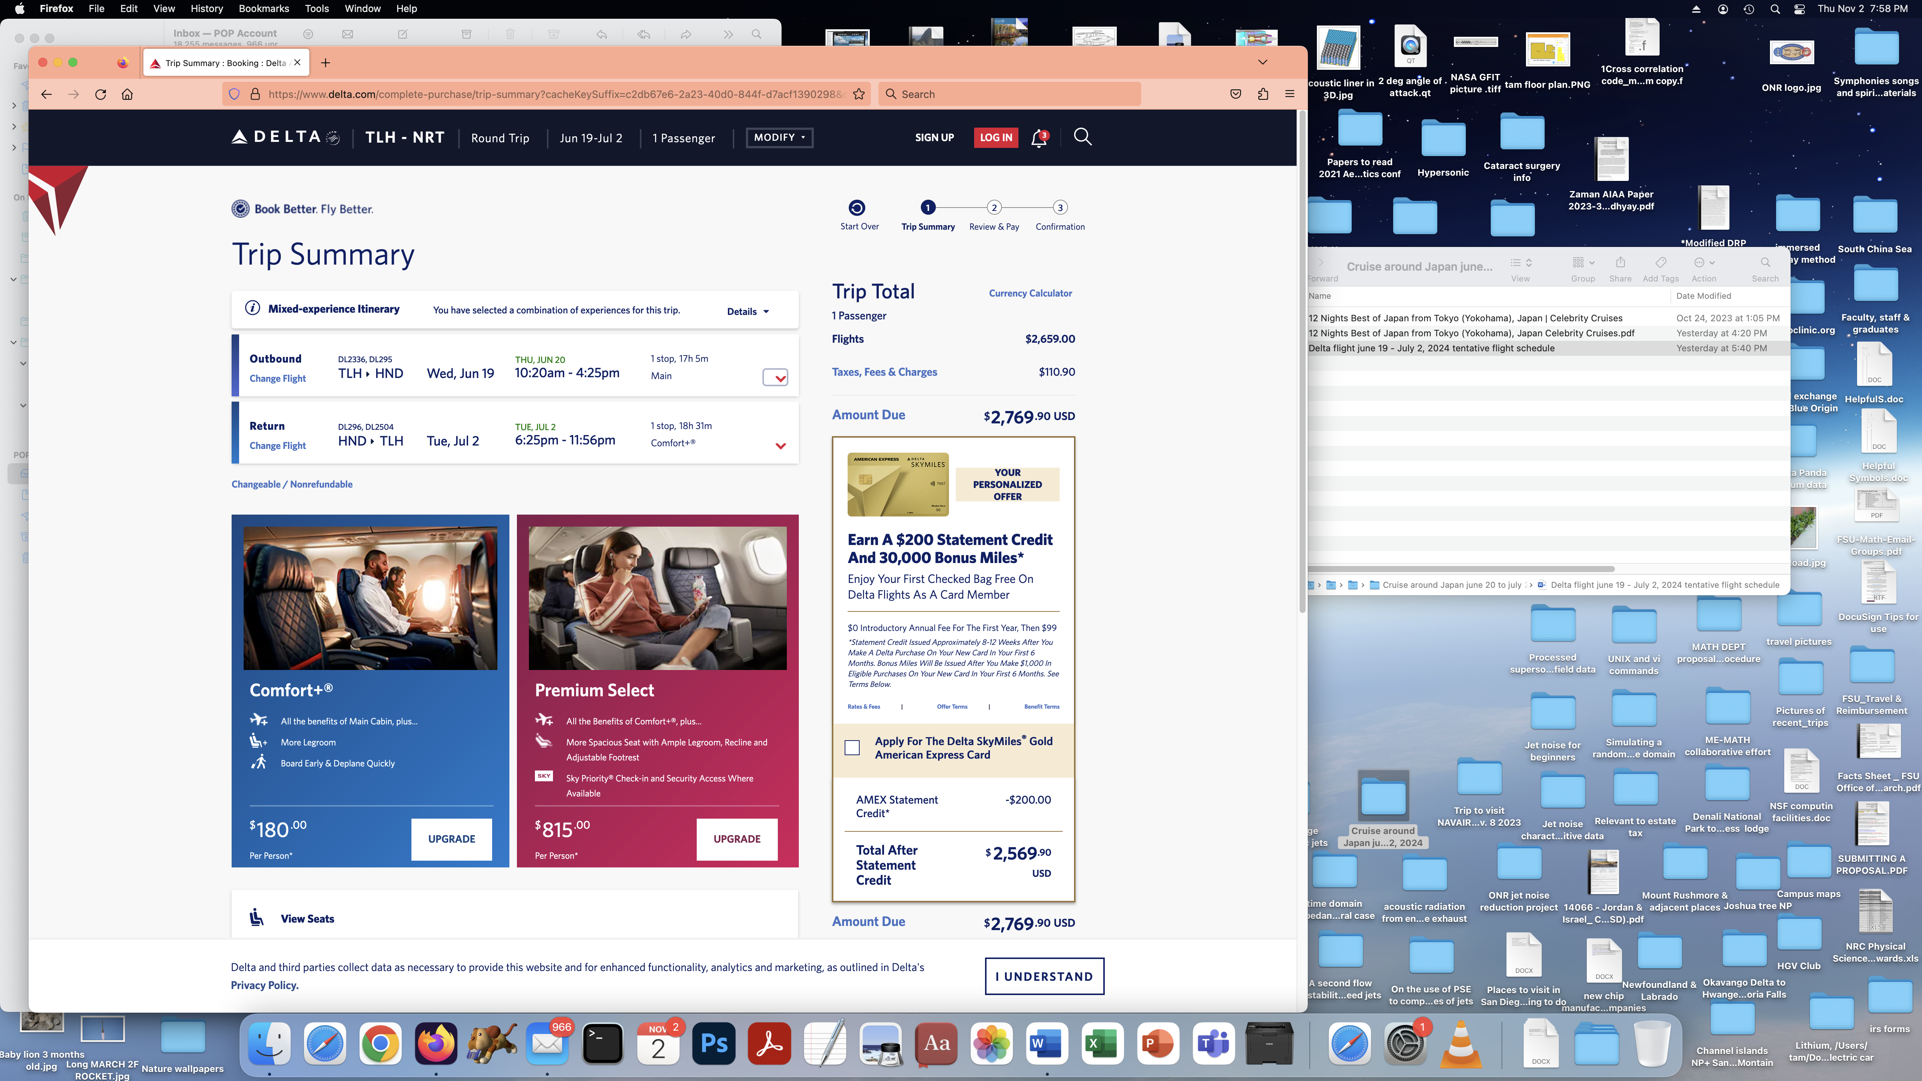Open Taxes, Fees & Charges link
1922x1081 pixels.
pyautogui.click(x=884, y=372)
